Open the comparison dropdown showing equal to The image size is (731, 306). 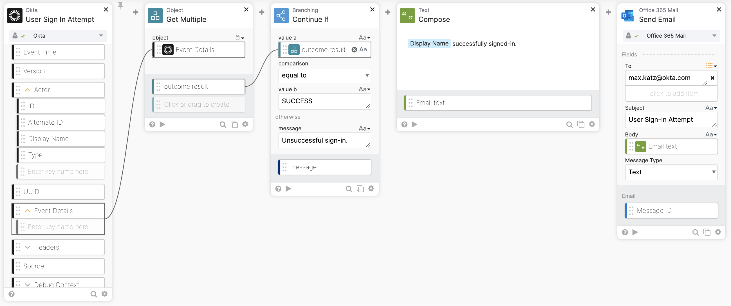click(x=324, y=75)
